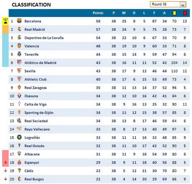Click the champion trophy icon

[x=5, y=21]
